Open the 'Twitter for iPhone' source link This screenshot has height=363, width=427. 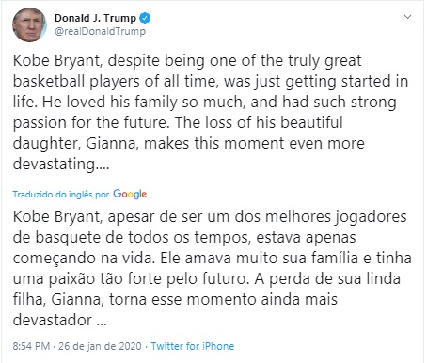(x=193, y=346)
